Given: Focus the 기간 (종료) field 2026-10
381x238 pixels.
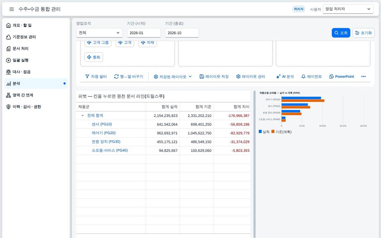Looking at the screenshot, I should coord(182,33).
